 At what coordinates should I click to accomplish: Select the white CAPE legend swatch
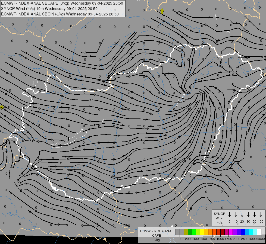(x=259, y=232)
